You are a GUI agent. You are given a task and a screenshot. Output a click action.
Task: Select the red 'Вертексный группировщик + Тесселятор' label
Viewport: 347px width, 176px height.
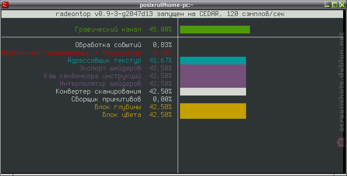pyautogui.click(x=71, y=53)
